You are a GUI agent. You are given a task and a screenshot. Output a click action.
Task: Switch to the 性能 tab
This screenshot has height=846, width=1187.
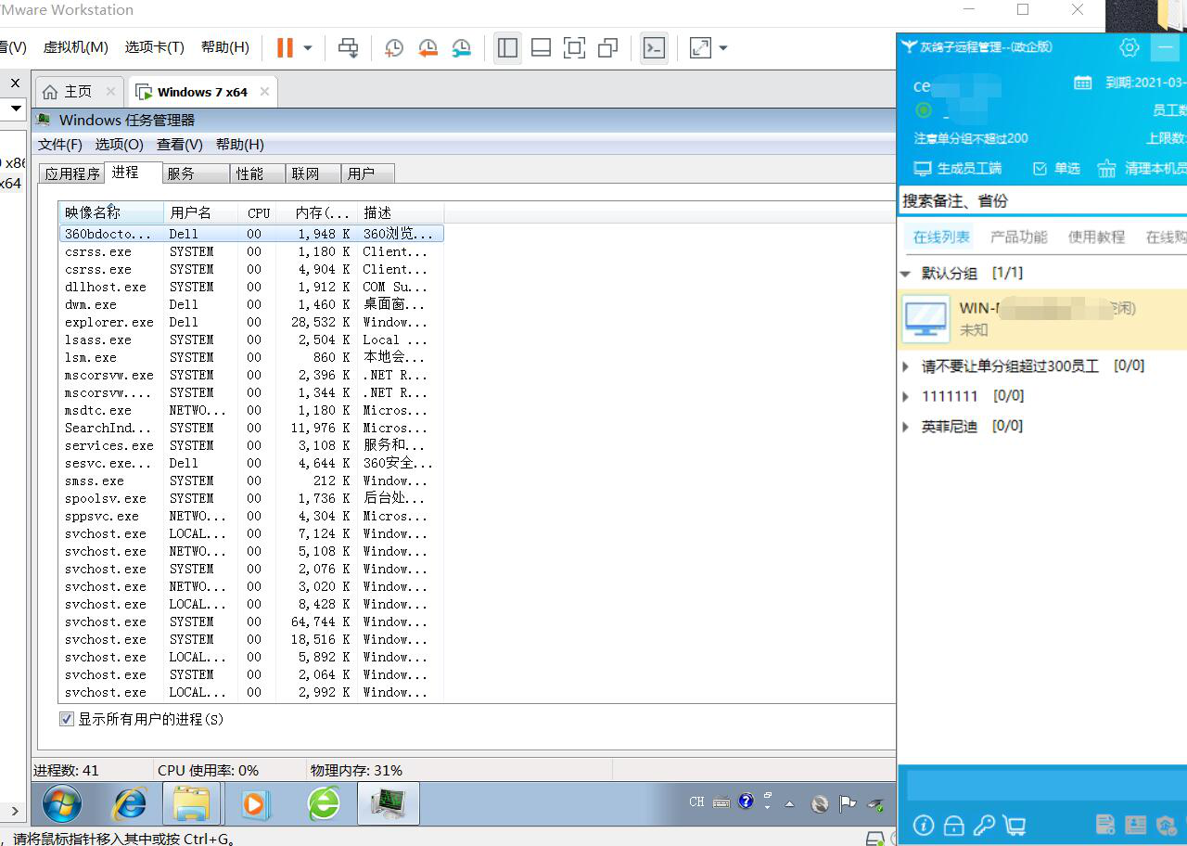[249, 173]
